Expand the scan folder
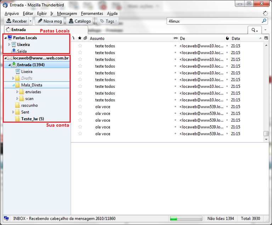 click(x=17, y=99)
